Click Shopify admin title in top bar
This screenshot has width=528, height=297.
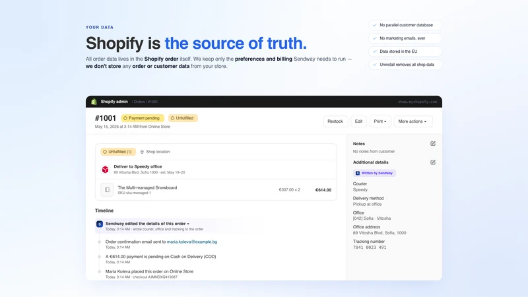coord(114,102)
